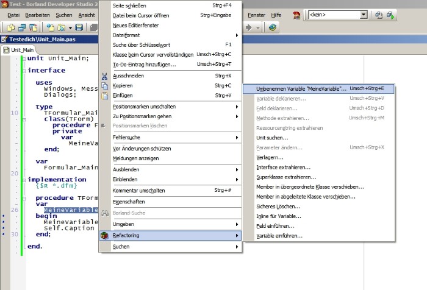Click the Borland-Suche binoculars icon
This screenshot has height=290, width=427.
pos(104,213)
